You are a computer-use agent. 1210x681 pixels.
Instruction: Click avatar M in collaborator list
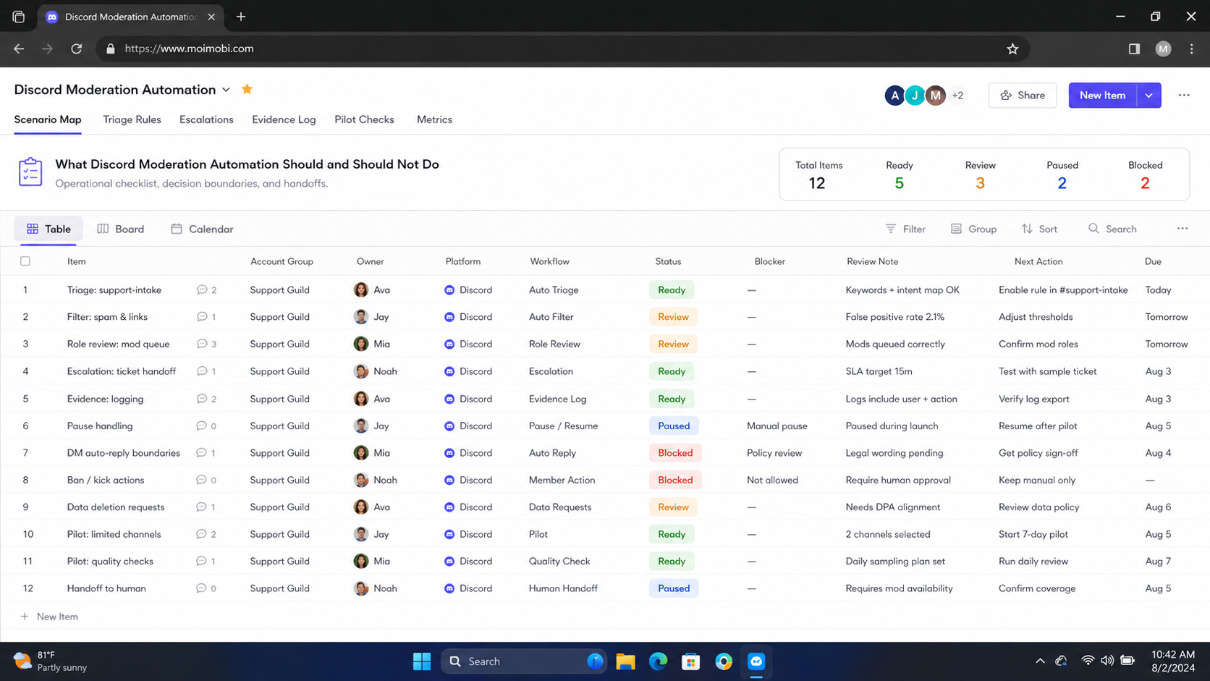tap(936, 96)
